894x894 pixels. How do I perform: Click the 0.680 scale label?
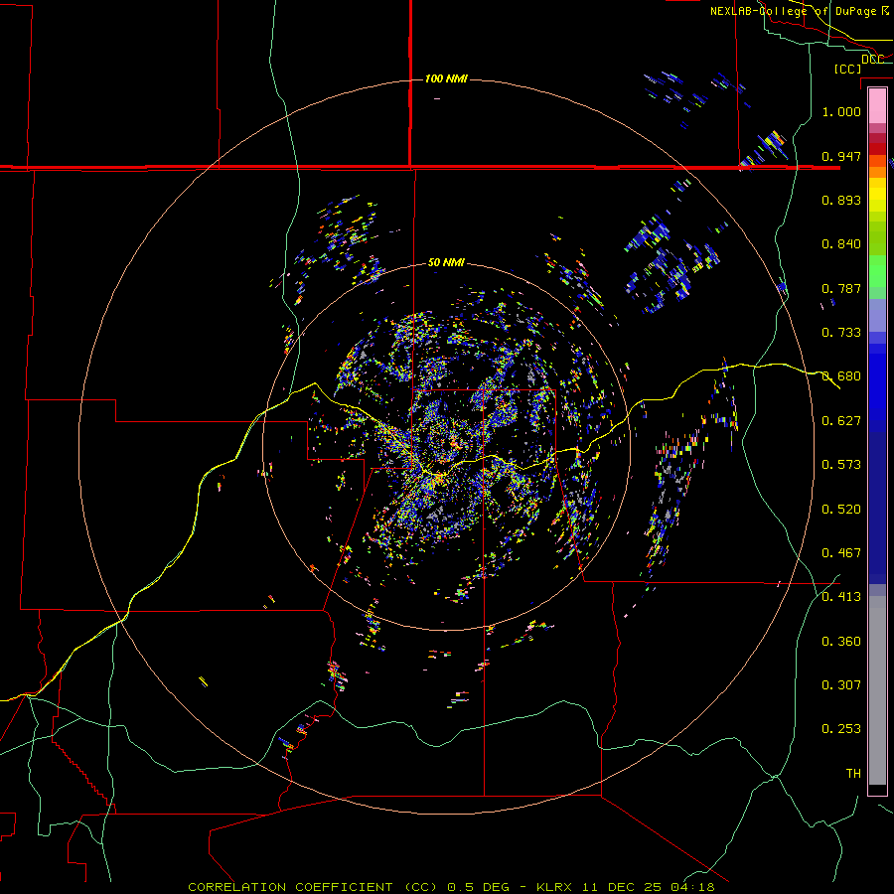click(841, 376)
